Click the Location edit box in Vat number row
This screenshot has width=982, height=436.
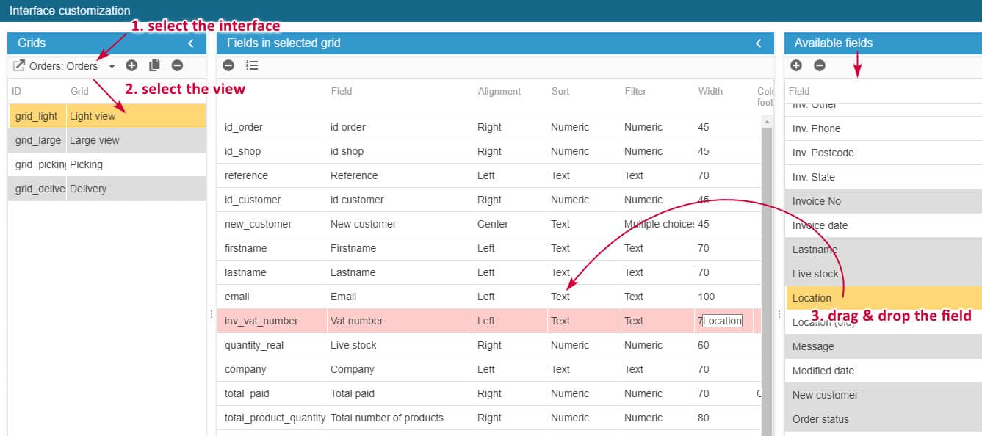click(722, 321)
